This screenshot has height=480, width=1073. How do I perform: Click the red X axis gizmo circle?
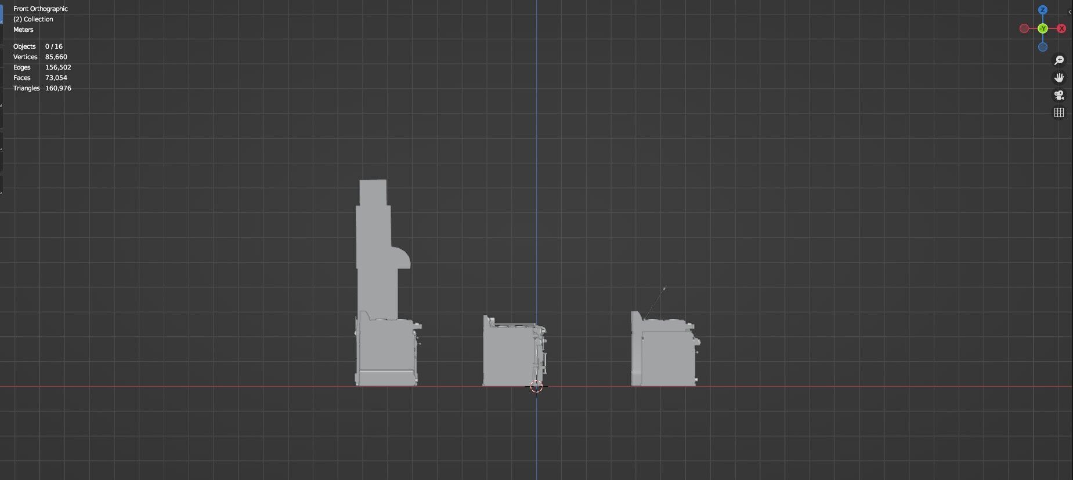coord(1061,28)
